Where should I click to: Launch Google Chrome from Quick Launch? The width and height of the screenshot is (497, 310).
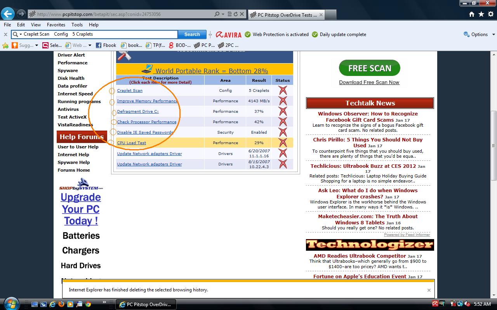pos(88,304)
